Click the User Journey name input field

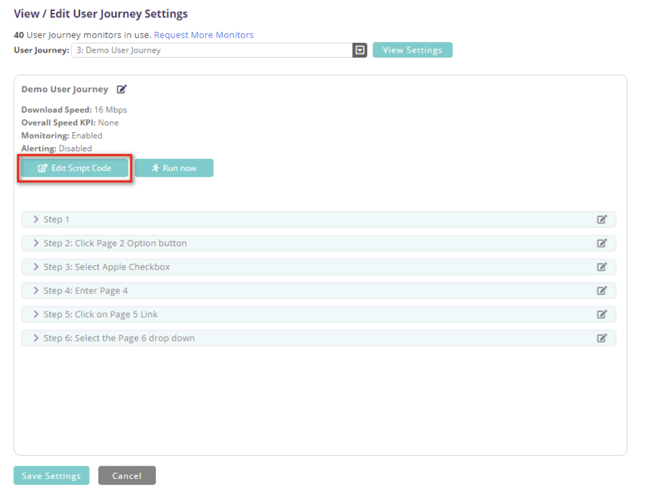click(211, 50)
